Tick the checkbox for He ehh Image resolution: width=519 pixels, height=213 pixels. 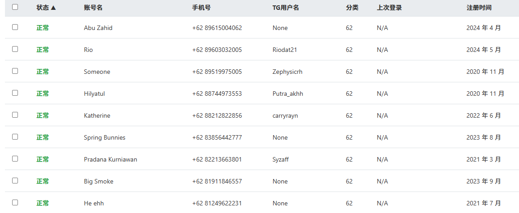click(15, 203)
